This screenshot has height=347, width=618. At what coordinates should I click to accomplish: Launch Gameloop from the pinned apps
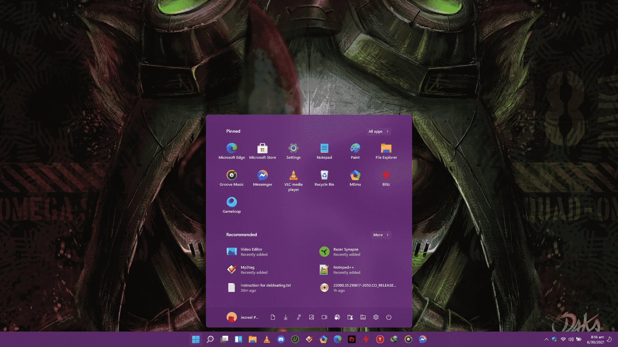coord(232,205)
